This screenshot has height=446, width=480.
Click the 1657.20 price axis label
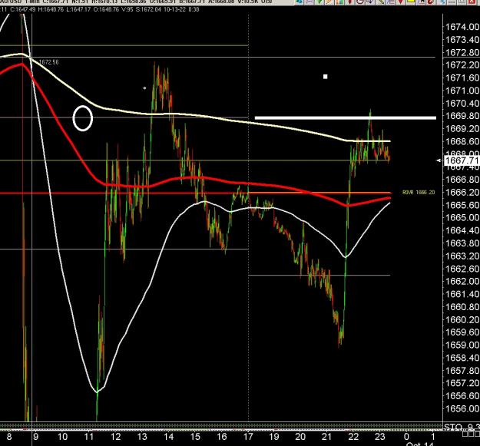pos(462,383)
